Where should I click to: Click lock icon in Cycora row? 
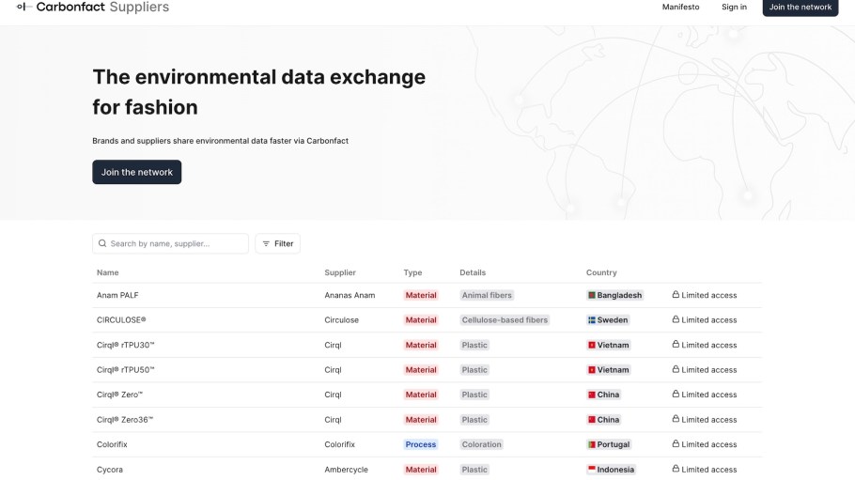click(676, 469)
